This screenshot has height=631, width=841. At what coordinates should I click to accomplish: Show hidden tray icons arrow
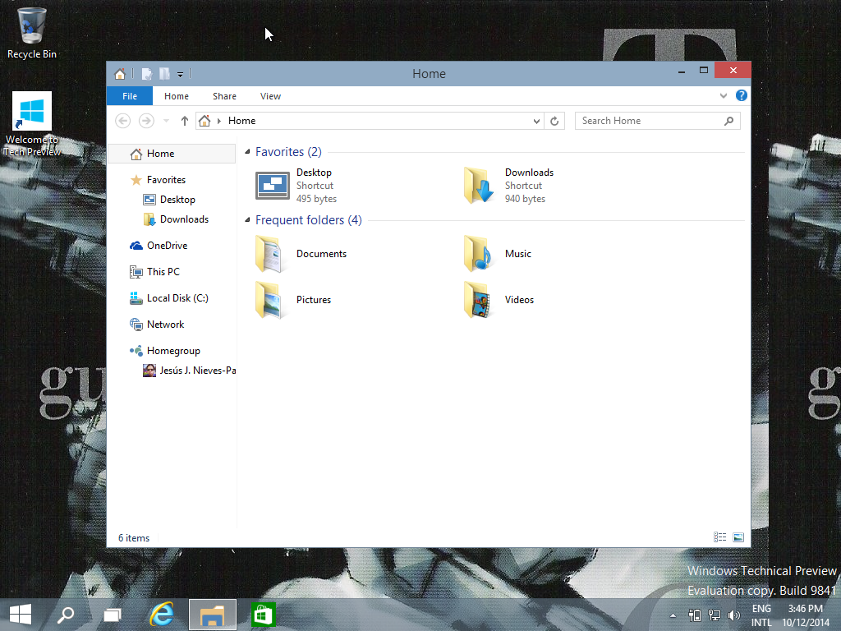(x=673, y=615)
